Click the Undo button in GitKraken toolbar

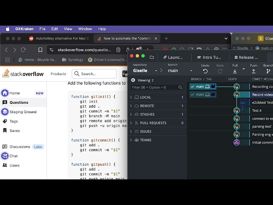205,69
